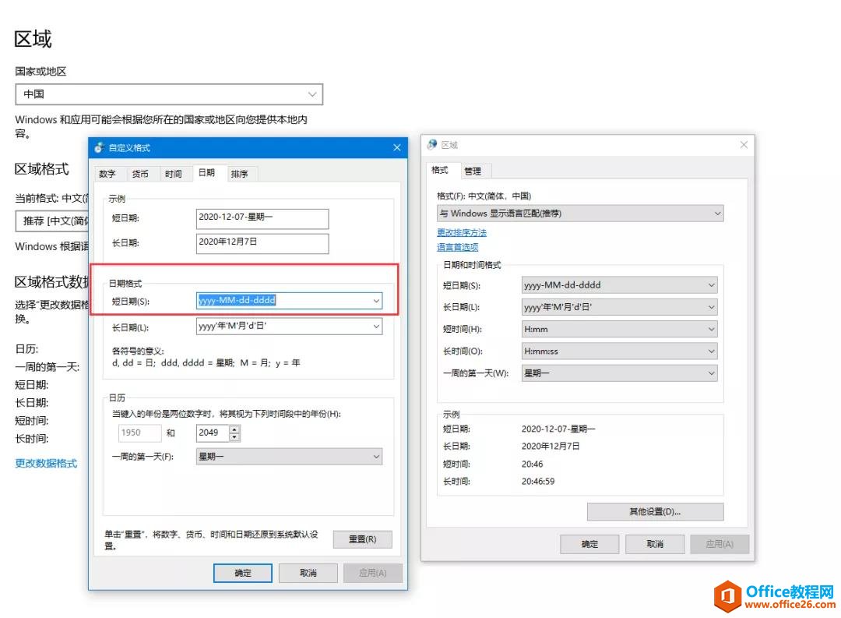Click 应用(A) in 区域 dialog
This screenshot has height=618, width=841.
720,544
